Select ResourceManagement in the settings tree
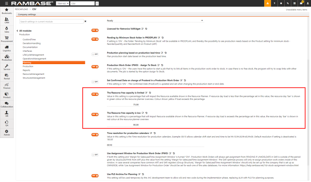311x182 pixels. pyautogui.click(x=33, y=74)
